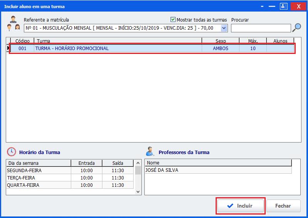Click the clock icon beside Horário da Turma

(12, 152)
